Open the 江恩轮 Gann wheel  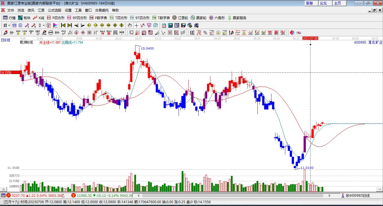tap(180, 18)
